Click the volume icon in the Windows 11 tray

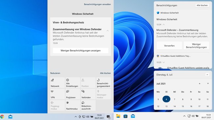[193, 116]
